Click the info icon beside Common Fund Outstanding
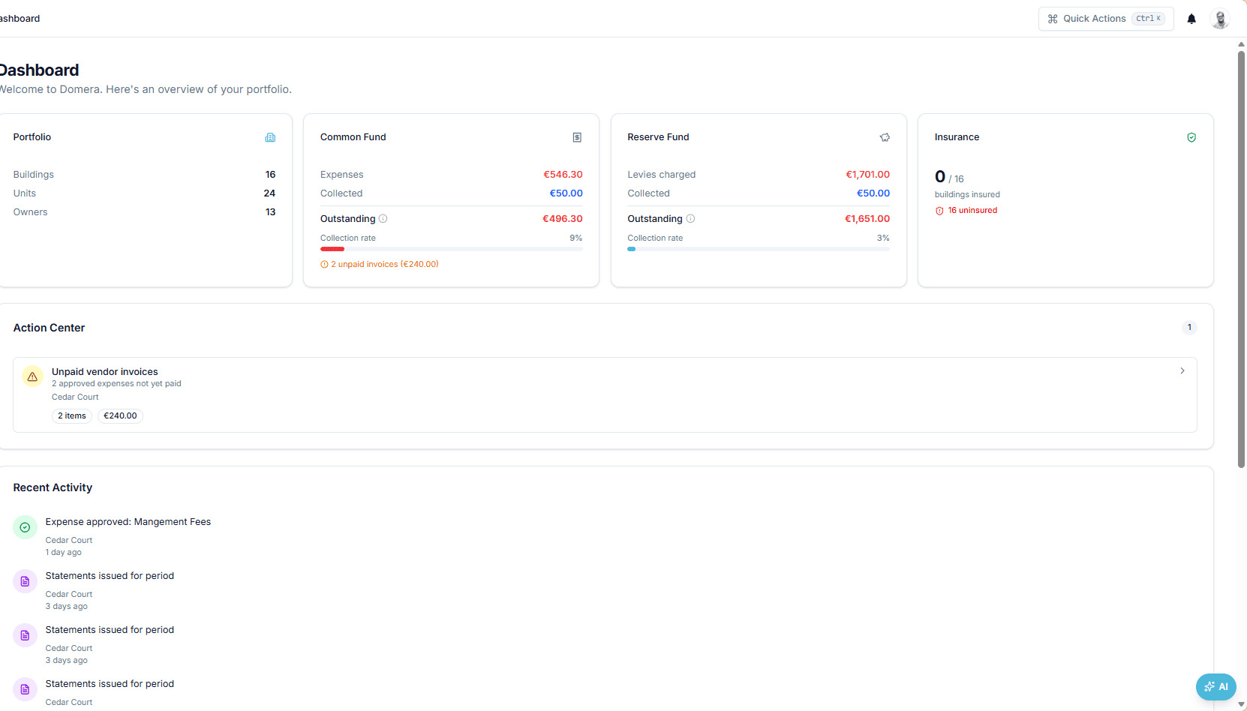The image size is (1247, 711). tap(383, 219)
